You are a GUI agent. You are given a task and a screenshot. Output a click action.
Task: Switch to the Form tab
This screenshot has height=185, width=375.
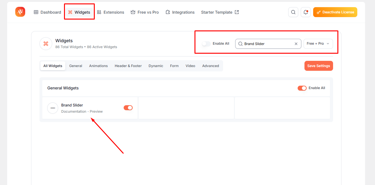[174, 66]
